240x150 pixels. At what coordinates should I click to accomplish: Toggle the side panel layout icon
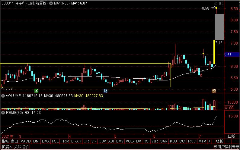point(221,3)
